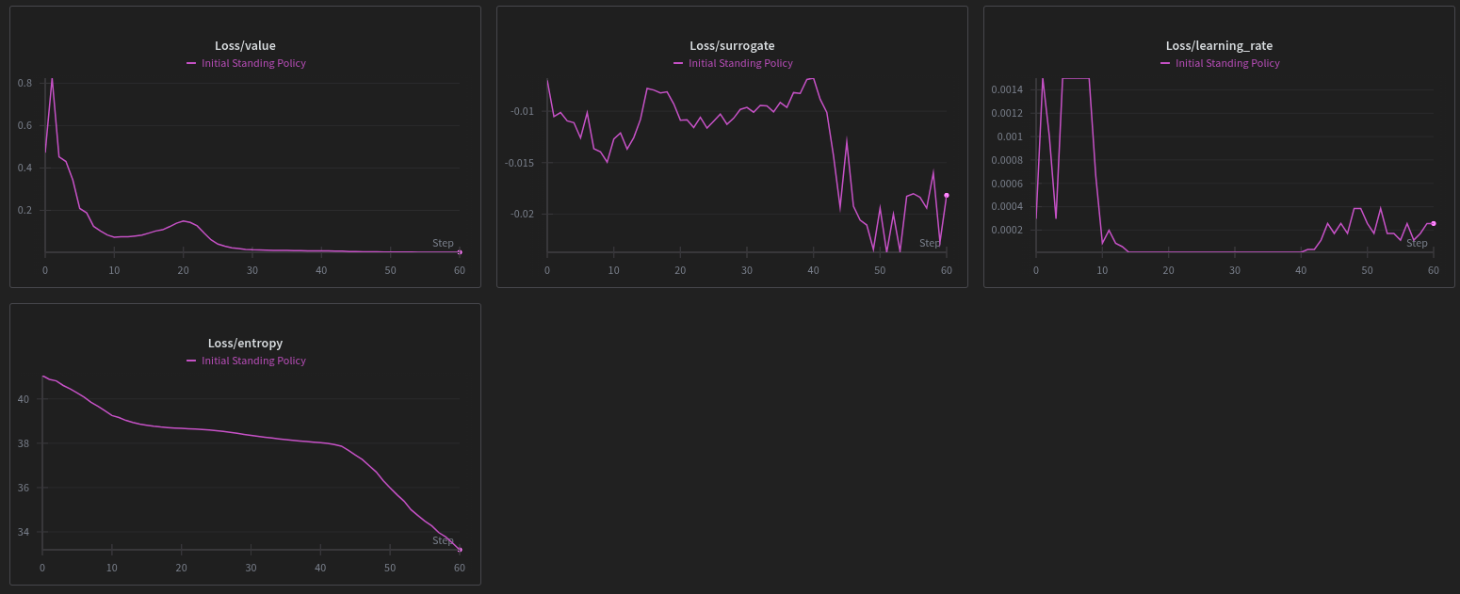Click the end-point dot on Loss/surrogate curve
Image resolution: width=1460 pixels, height=594 pixels.
coord(947,195)
